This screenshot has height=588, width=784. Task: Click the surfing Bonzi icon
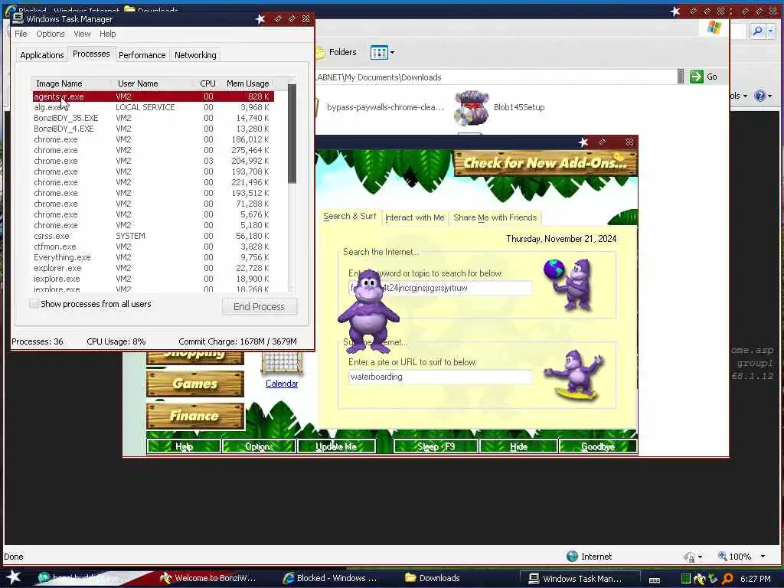[575, 375]
